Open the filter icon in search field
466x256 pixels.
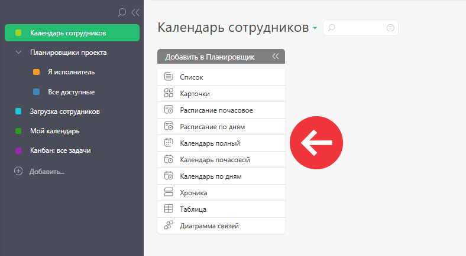pyautogui.click(x=390, y=28)
